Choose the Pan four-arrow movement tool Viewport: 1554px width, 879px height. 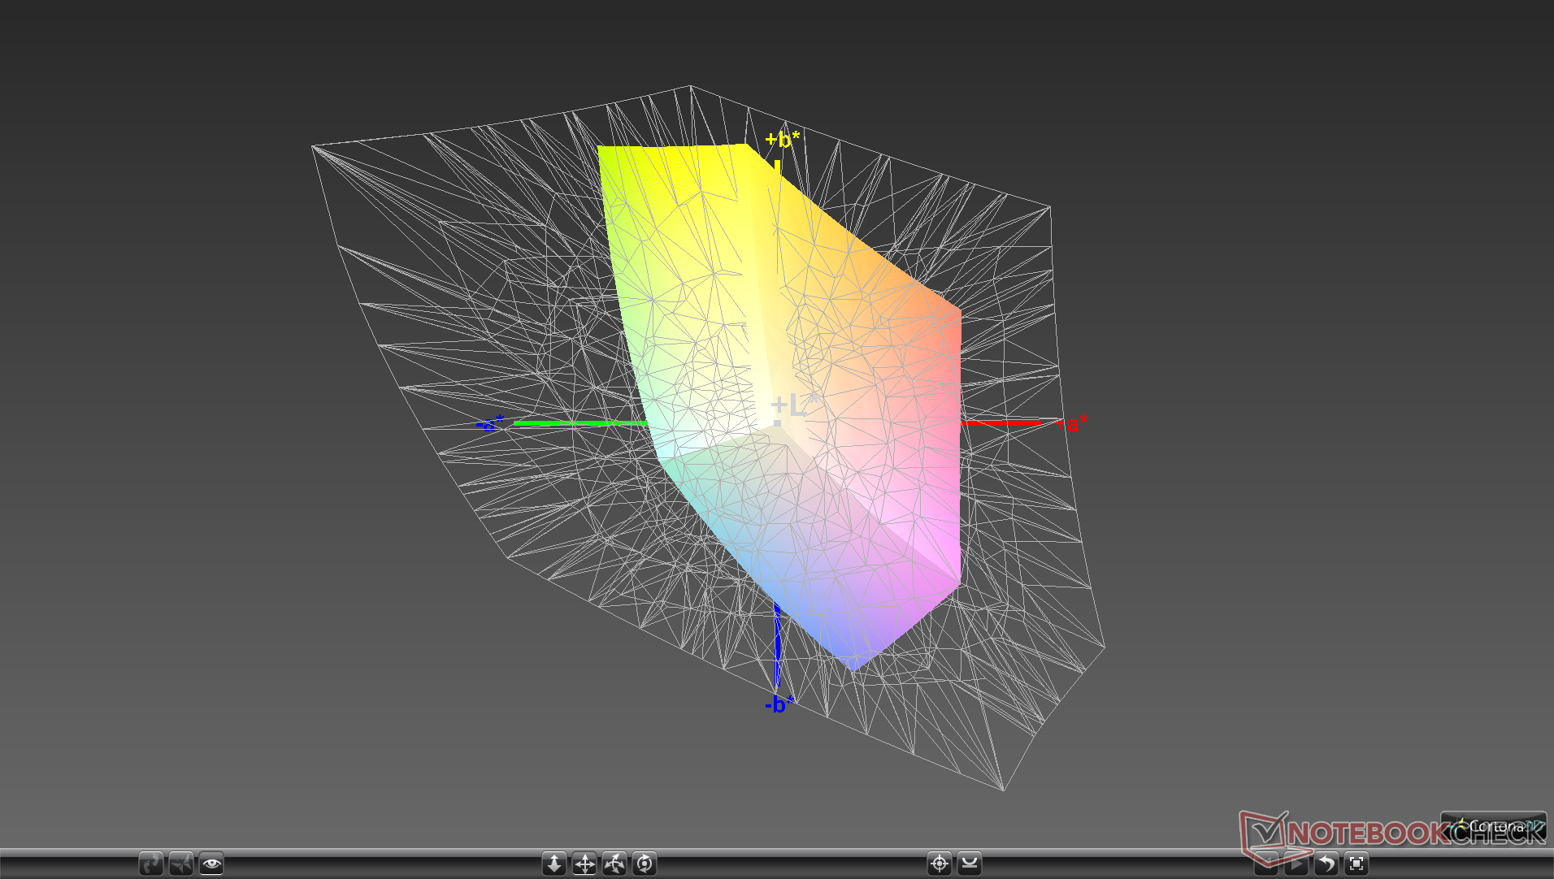tap(584, 864)
